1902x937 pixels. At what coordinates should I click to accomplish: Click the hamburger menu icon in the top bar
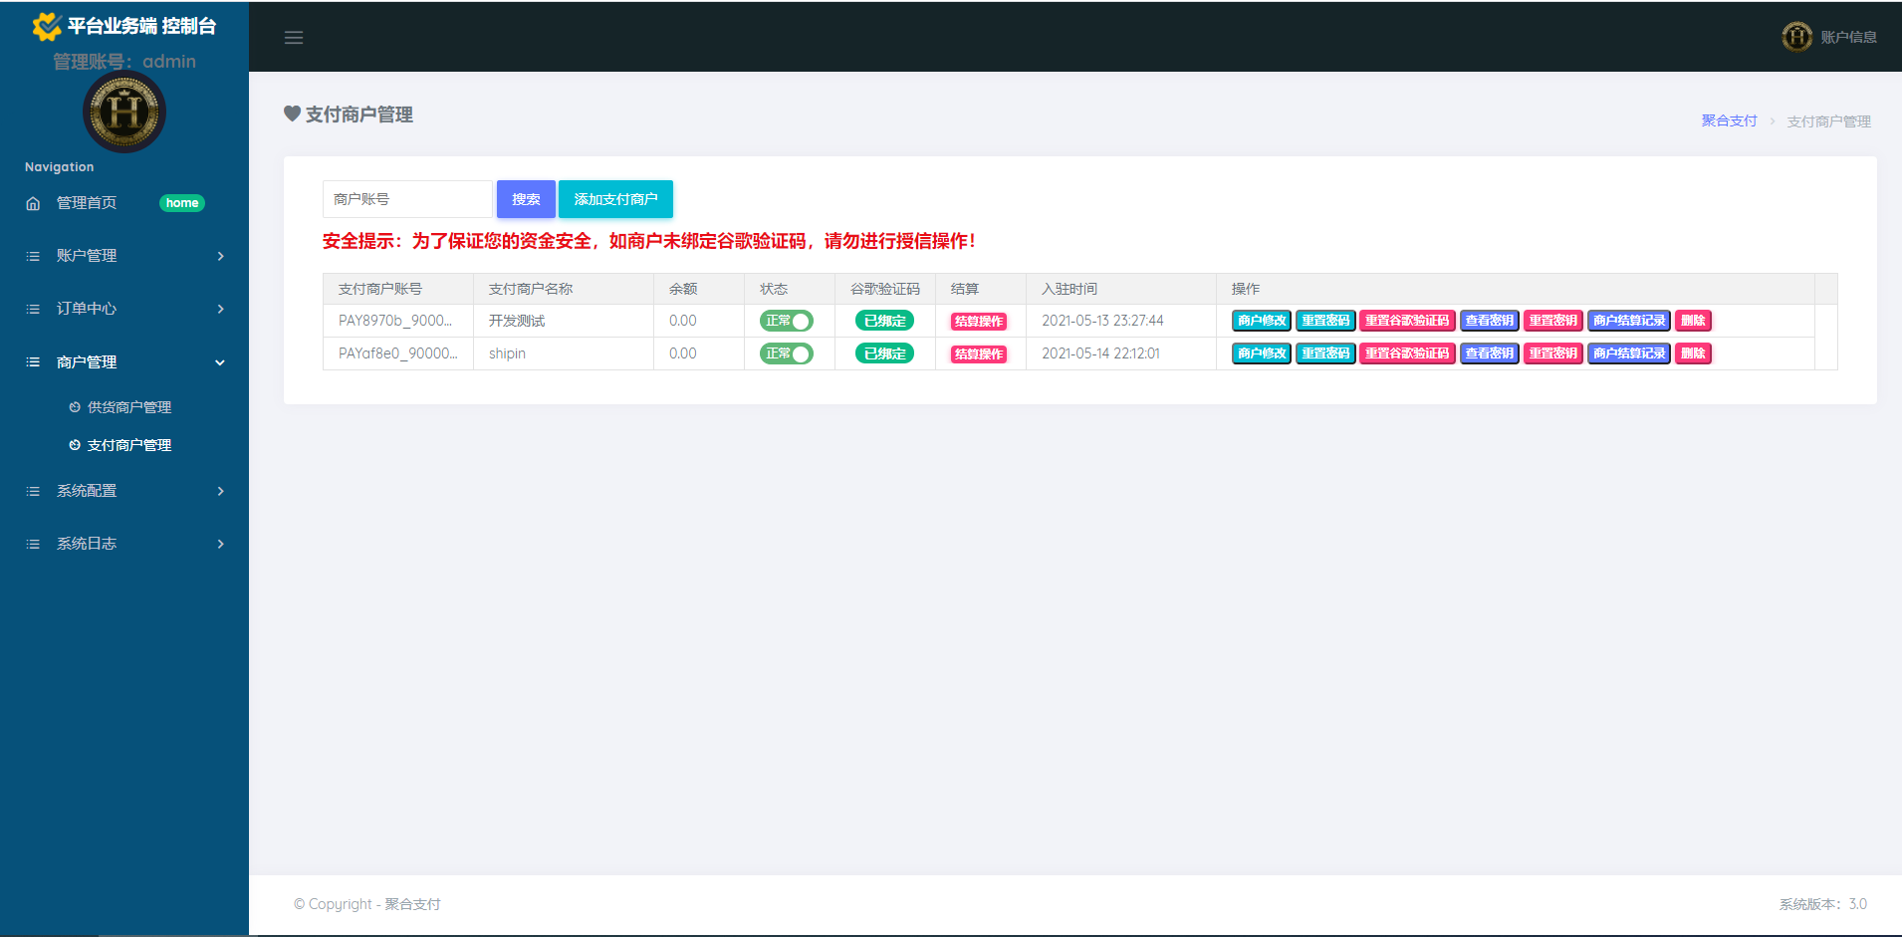pos(294,37)
